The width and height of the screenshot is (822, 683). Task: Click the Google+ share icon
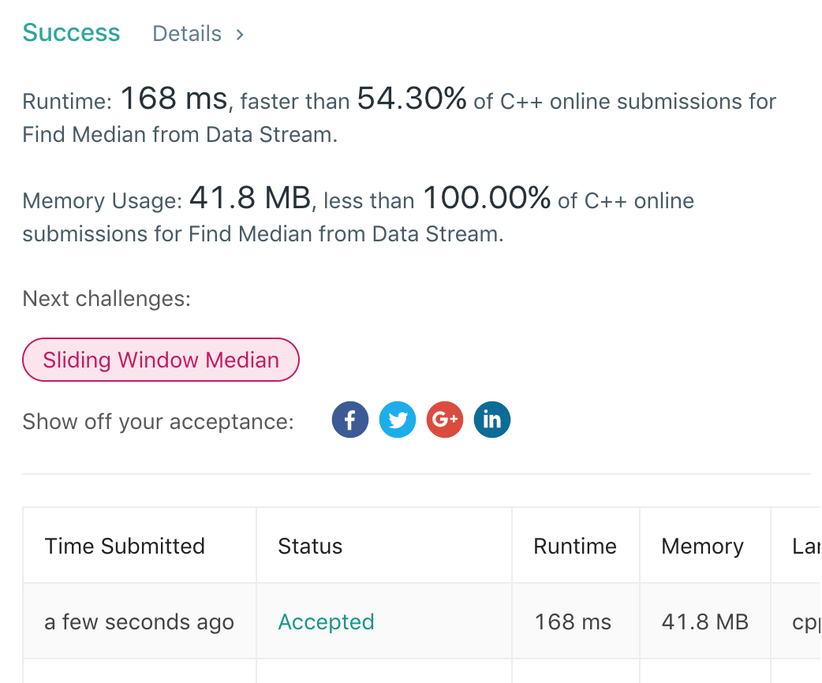(445, 420)
